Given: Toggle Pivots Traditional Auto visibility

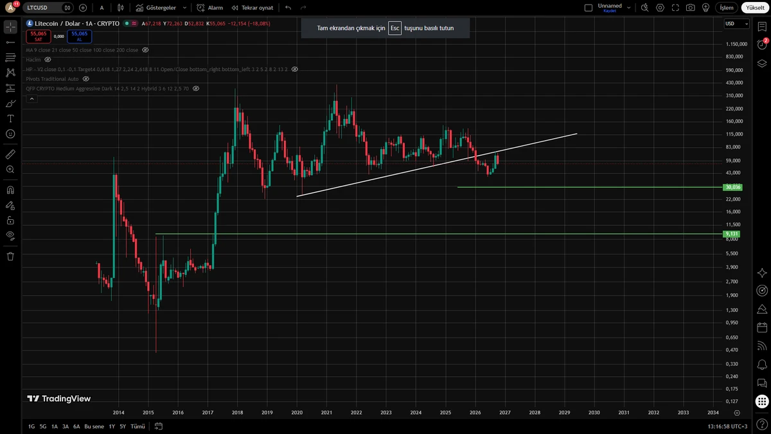Looking at the screenshot, I should pos(85,78).
